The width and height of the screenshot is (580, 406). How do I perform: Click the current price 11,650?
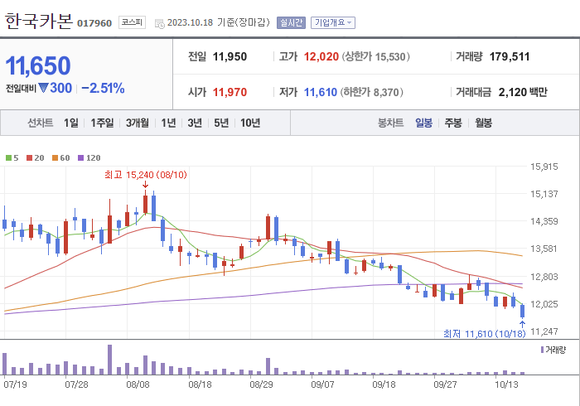click(38, 65)
